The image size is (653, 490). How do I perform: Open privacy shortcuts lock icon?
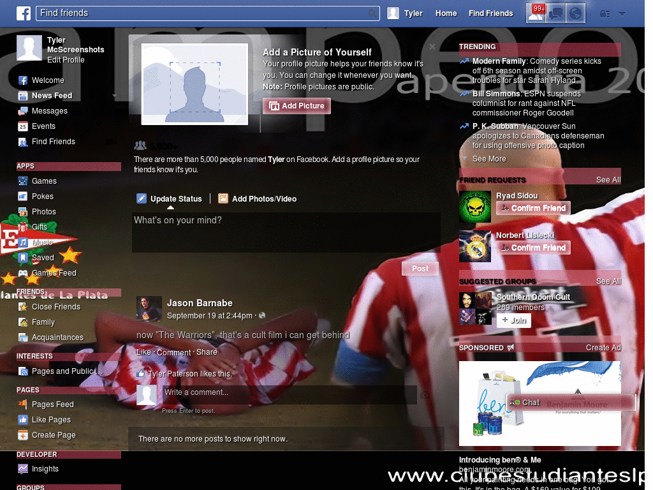pos(605,14)
